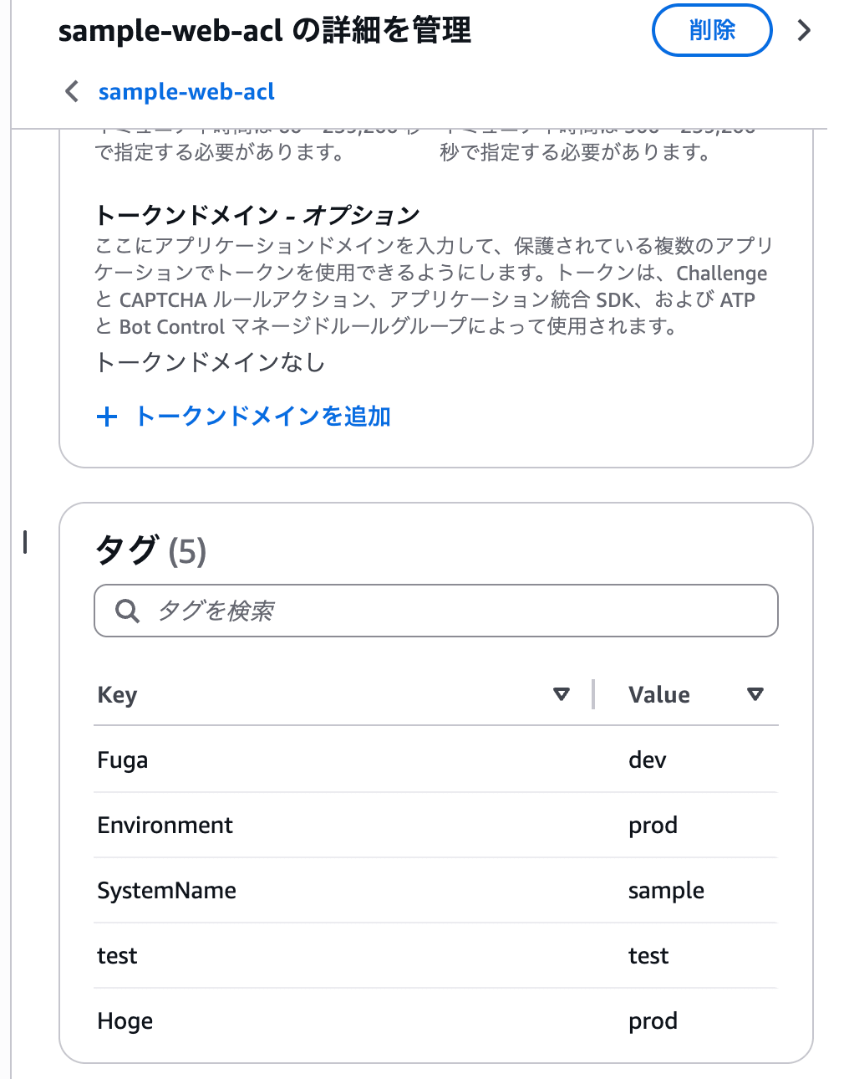Click the test tag row
The width and height of the screenshot is (849, 1079).
point(116,955)
